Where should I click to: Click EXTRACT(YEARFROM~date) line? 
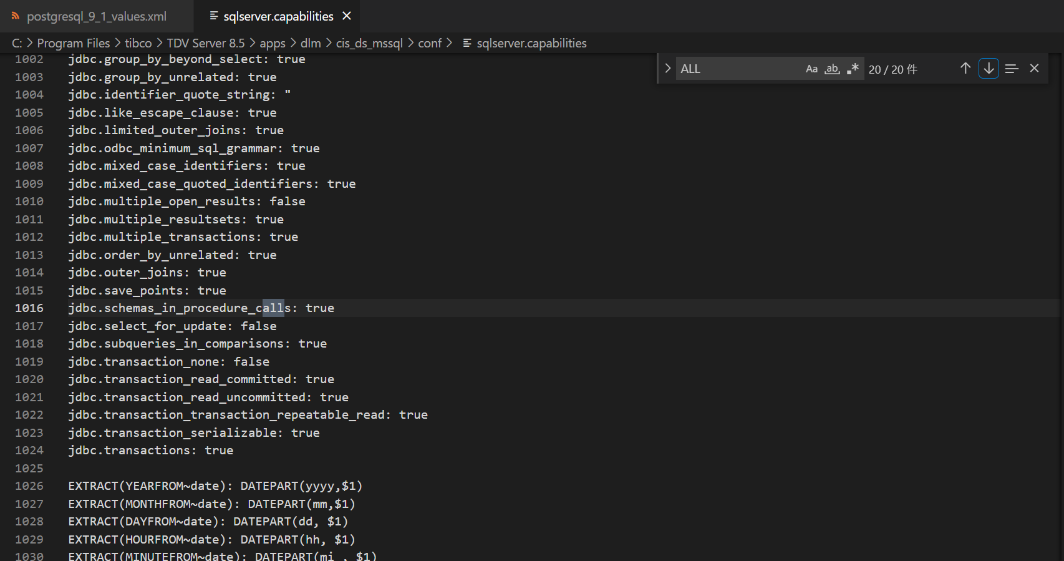(216, 486)
